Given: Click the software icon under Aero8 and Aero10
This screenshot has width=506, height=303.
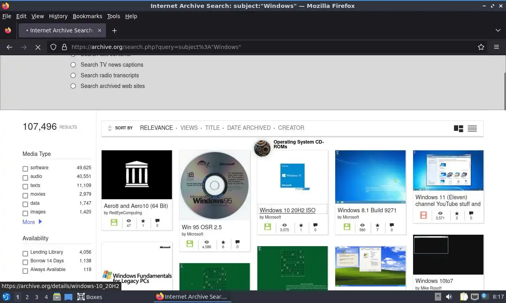Looking at the screenshot, I should click(114, 223).
